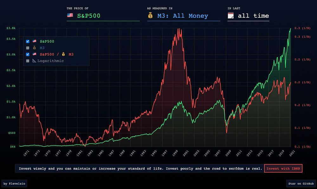Click the 1999 year label on the x-axis

[175, 153]
